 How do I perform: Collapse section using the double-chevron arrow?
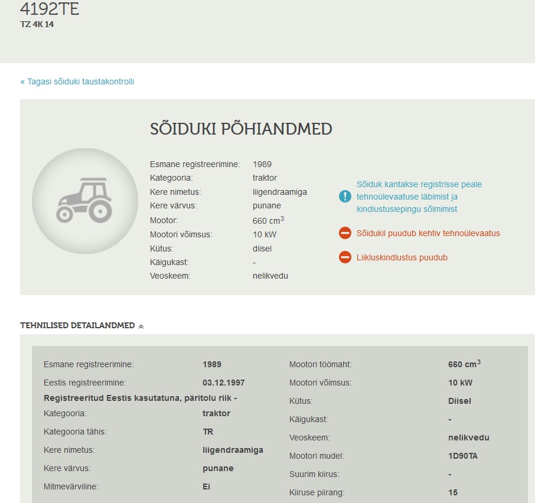141,326
